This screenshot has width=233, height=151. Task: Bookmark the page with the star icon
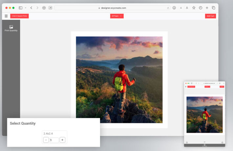(194, 8)
